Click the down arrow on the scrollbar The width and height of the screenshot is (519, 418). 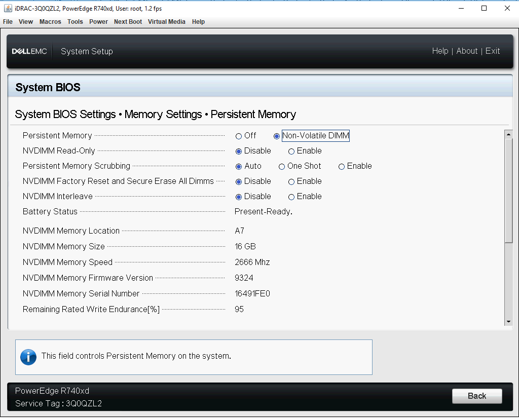tap(508, 321)
